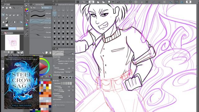The height and width of the screenshot is (112, 199).
Task: Toggle the eye icon in command bar
Action: (x=91, y=2)
